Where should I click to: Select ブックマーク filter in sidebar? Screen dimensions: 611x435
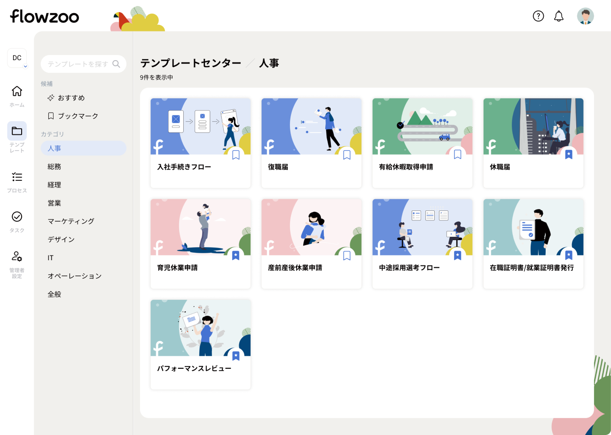pos(84,116)
